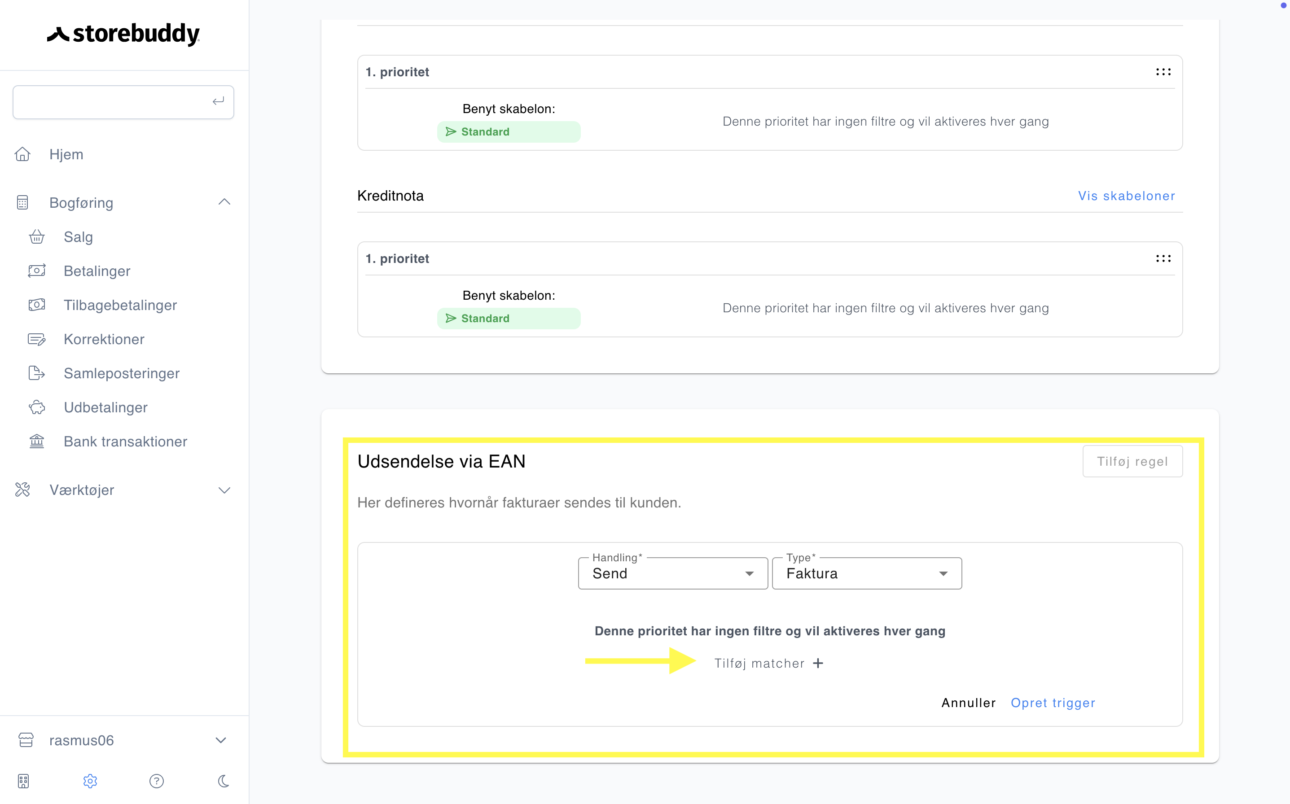Focus the sidebar search input field
Image resolution: width=1290 pixels, height=804 pixels.
coord(123,101)
